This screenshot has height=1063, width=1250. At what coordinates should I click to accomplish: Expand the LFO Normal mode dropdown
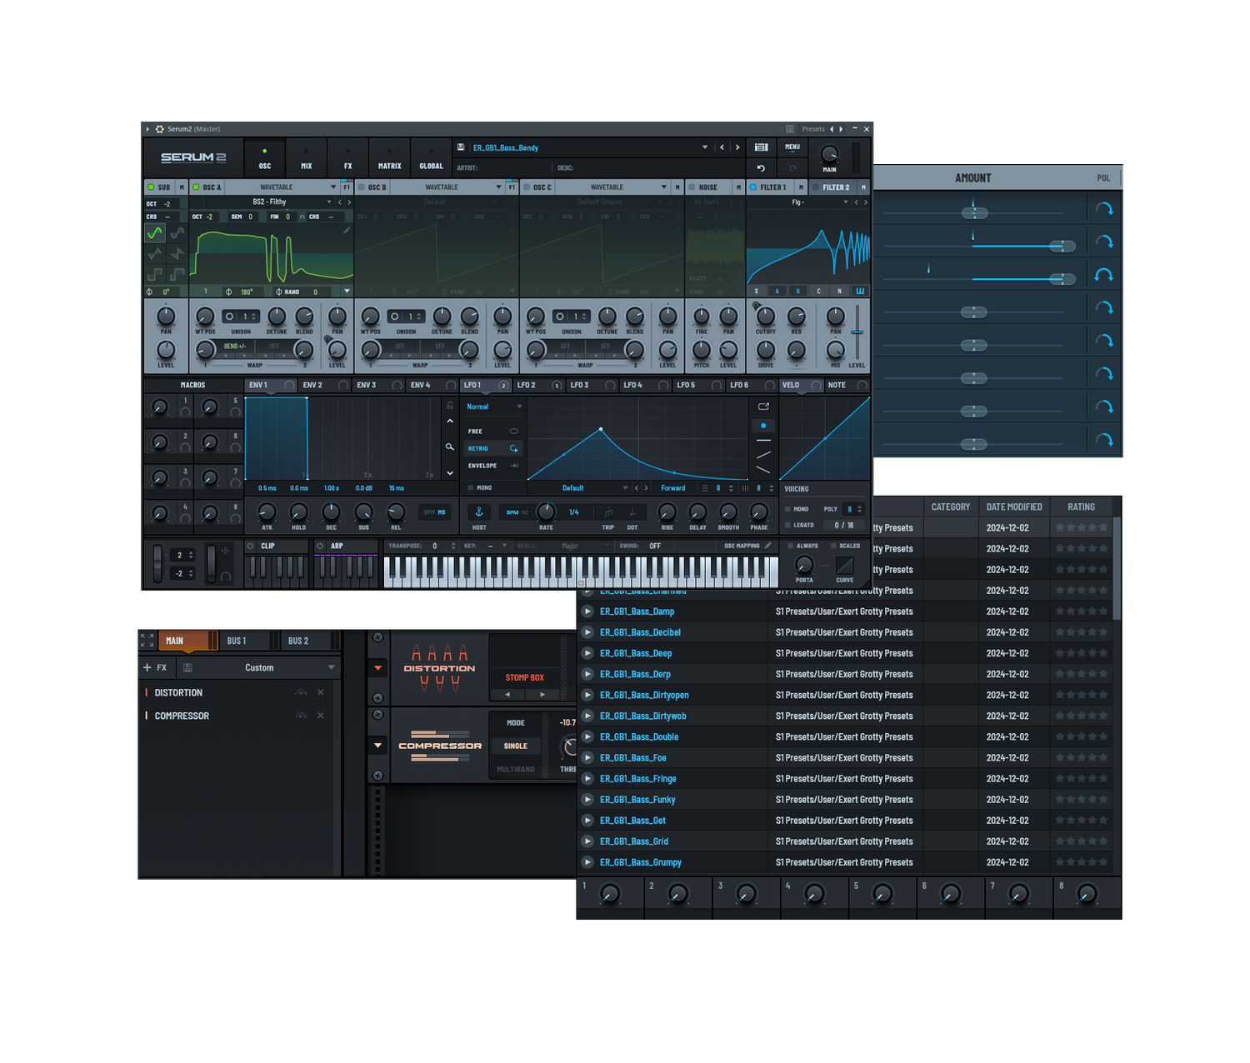point(519,407)
